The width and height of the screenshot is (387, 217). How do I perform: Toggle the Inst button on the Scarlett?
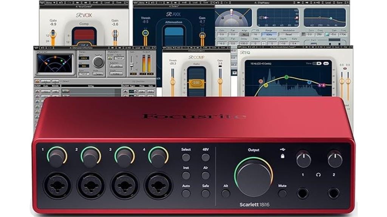[x=186, y=175]
